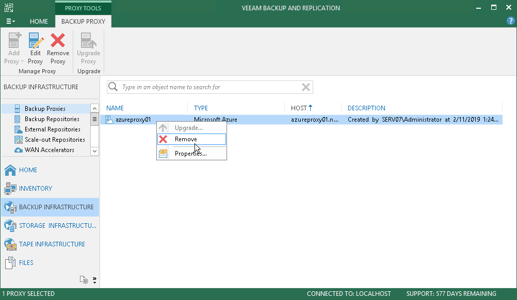
Task: Click the WAN Accelerators cloud icon
Action: coord(19,150)
